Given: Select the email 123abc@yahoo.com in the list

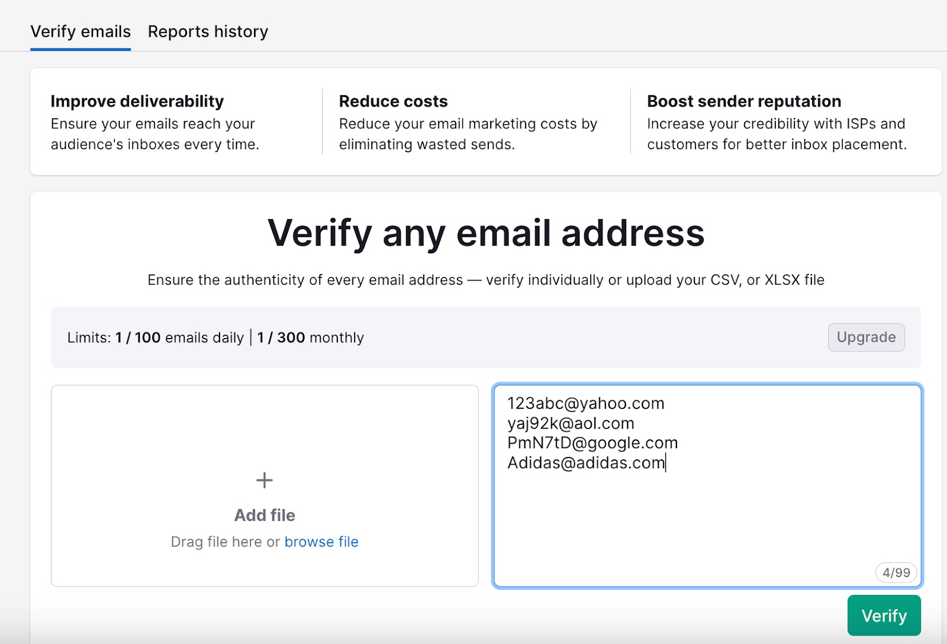Looking at the screenshot, I should click(x=585, y=403).
